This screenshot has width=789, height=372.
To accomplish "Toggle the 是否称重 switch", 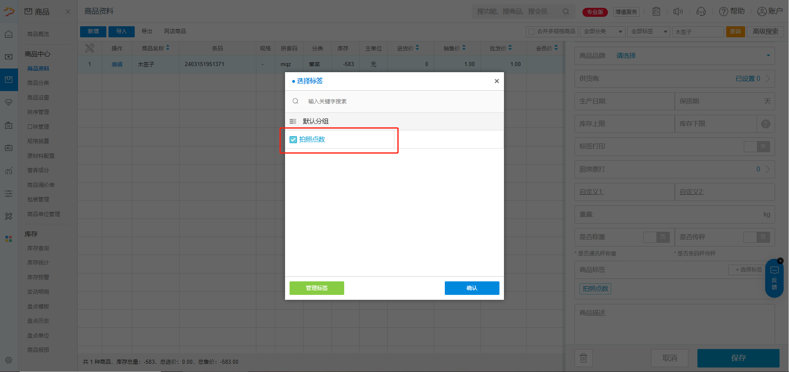I will (656, 237).
